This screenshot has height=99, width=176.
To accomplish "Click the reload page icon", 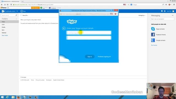I will [128, 5].
